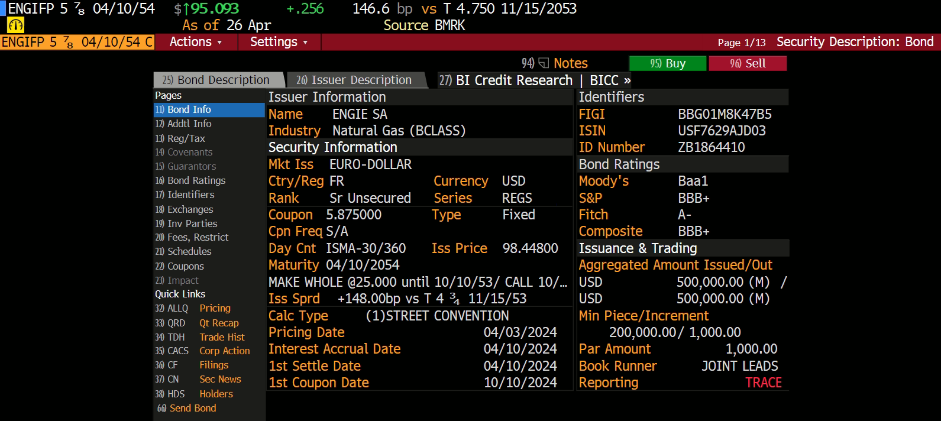Click the Coupon value 5.875000
The height and width of the screenshot is (421, 941).
coord(354,215)
